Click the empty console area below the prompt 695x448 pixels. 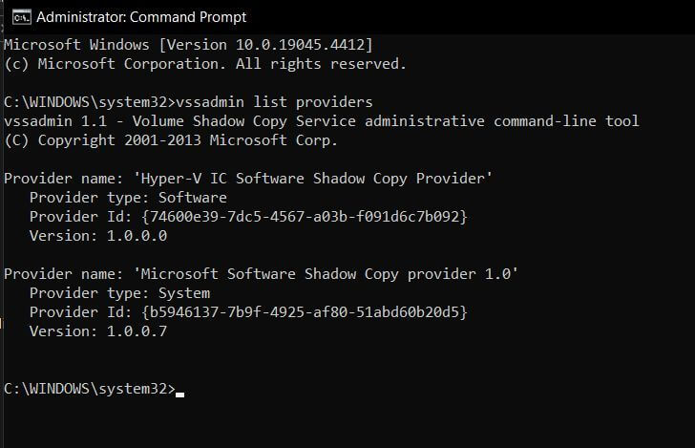pyautogui.click(x=347, y=423)
